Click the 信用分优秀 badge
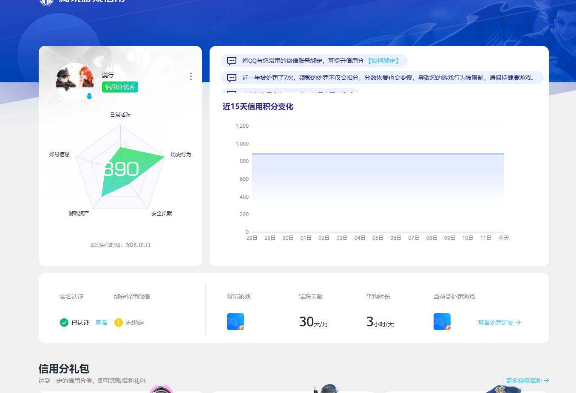The image size is (576, 393). click(120, 87)
